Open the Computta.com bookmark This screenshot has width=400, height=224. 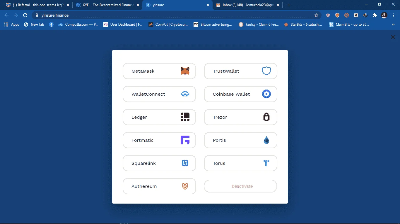tap(78, 24)
